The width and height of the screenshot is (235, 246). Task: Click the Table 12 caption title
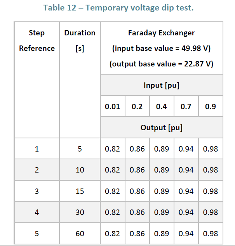(118, 8)
